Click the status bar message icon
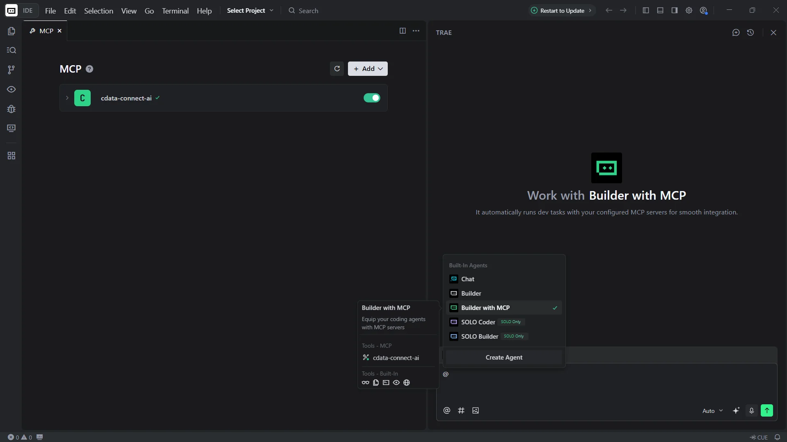The image size is (787, 442). 40,437
